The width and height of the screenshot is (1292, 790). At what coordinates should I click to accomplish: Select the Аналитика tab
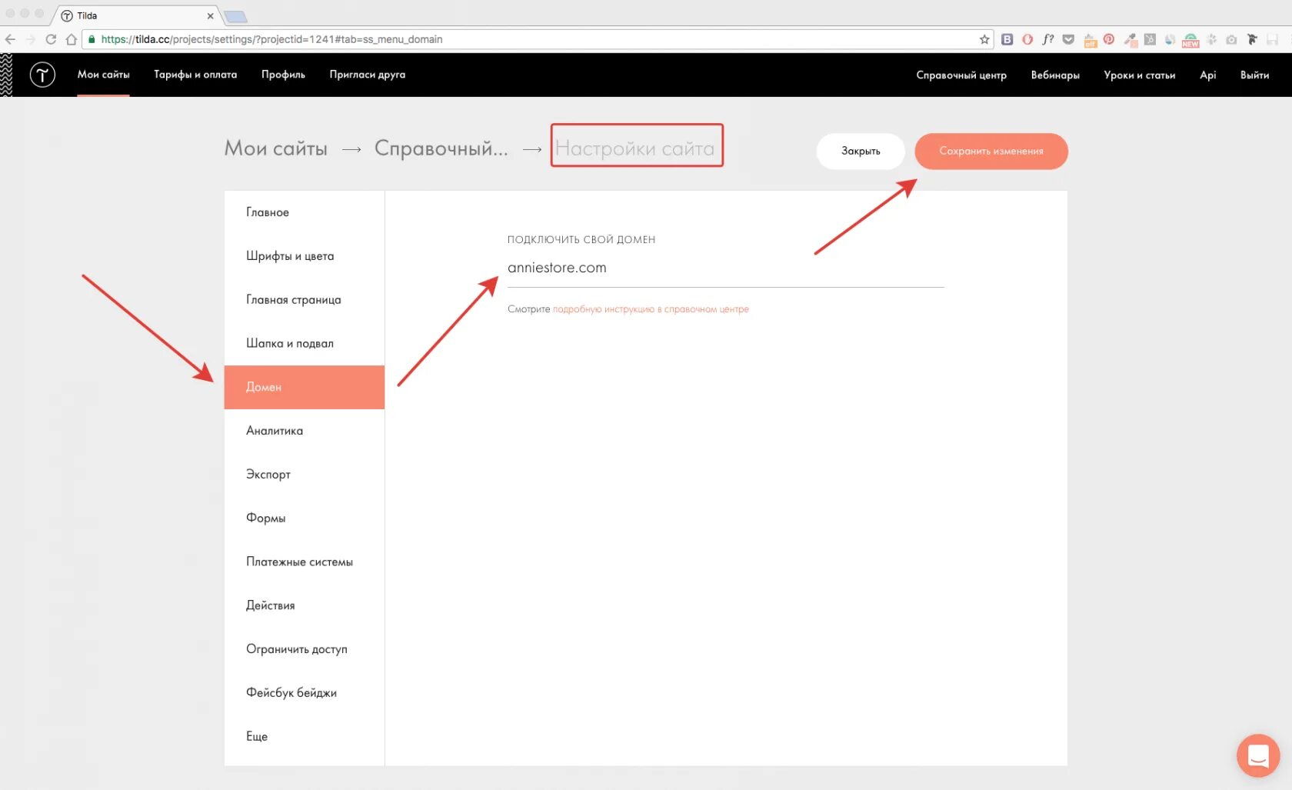[305, 431]
